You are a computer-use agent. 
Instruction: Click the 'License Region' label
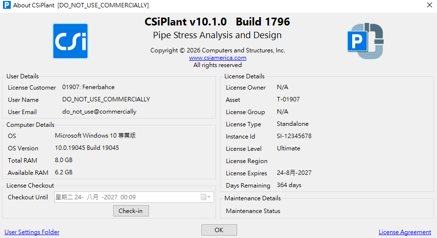[246, 161]
